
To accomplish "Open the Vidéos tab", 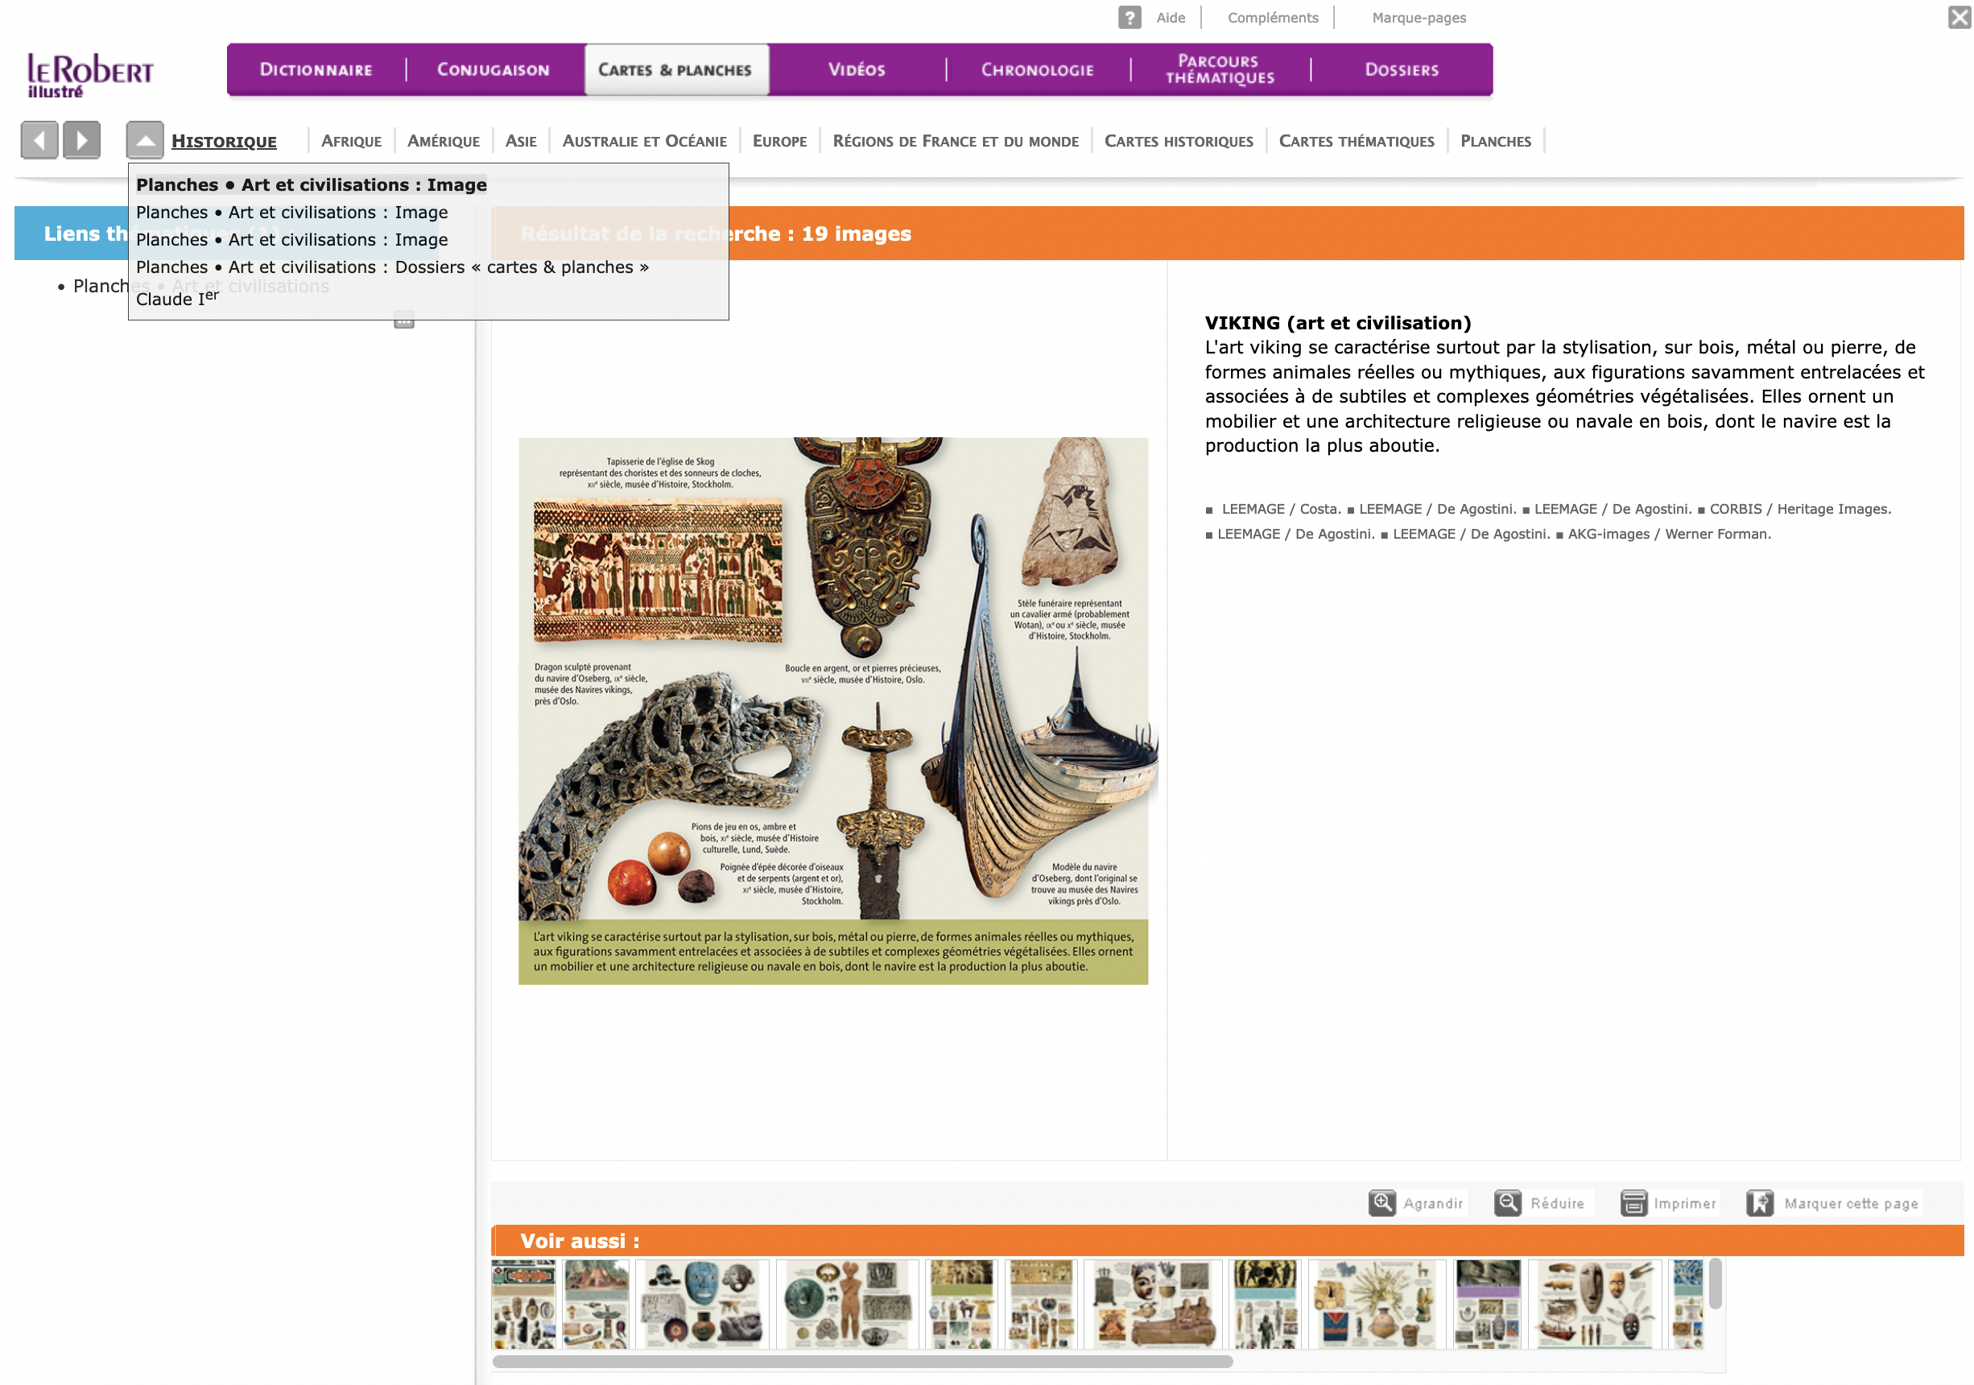I will point(857,69).
